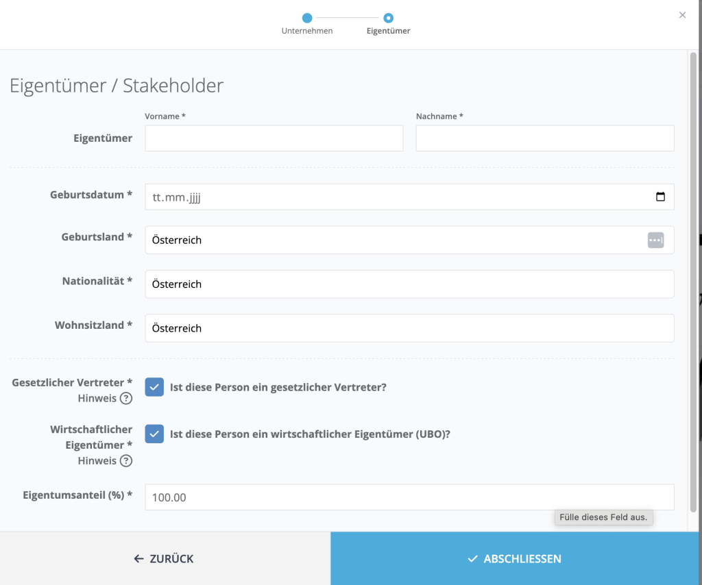
Task: Click the ABSCHLIESSEN button
Action: (514, 558)
